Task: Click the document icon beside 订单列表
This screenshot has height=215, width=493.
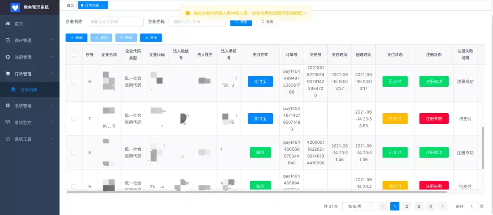Action: coord(13,90)
